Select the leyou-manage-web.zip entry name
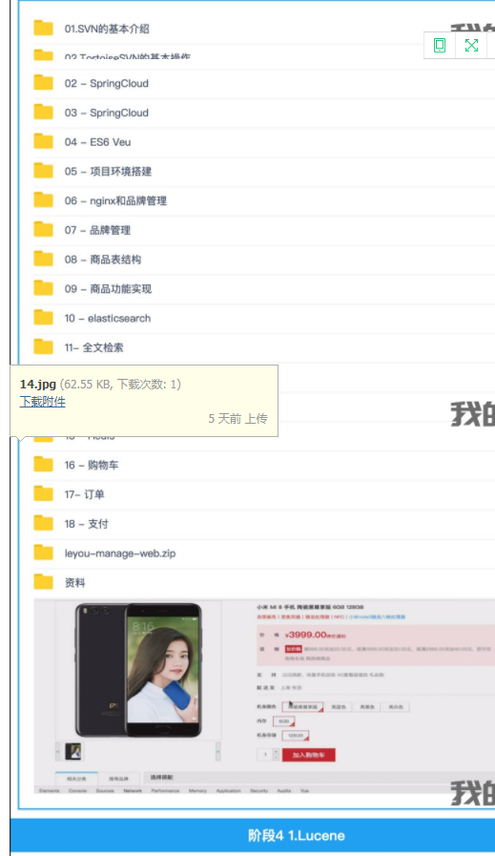Image resolution: width=495 pixels, height=856 pixels. (120, 553)
